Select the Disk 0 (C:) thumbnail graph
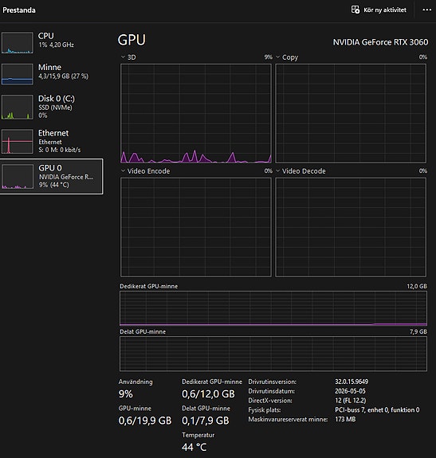The height and width of the screenshot is (458, 436). point(18,107)
